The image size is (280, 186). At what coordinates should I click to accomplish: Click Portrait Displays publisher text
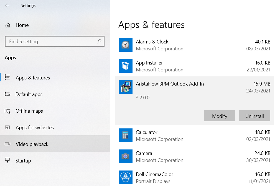(x=153, y=181)
